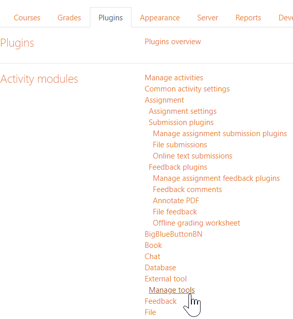Open Offline grading worksheet settings

point(196,223)
